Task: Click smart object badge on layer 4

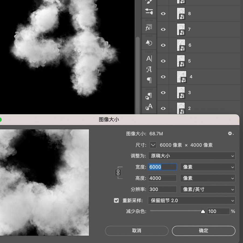Action: pyautogui.click(x=184, y=80)
